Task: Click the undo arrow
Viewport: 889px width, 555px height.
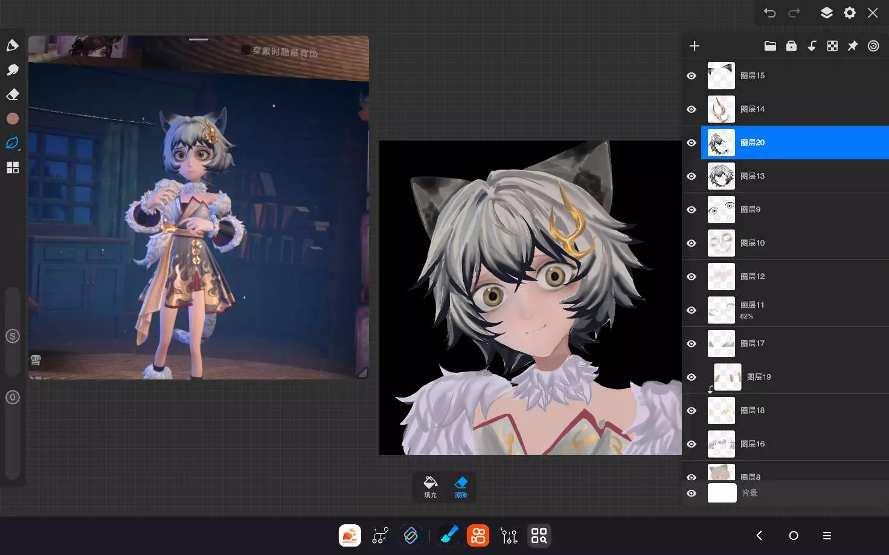Action: (x=769, y=13)
